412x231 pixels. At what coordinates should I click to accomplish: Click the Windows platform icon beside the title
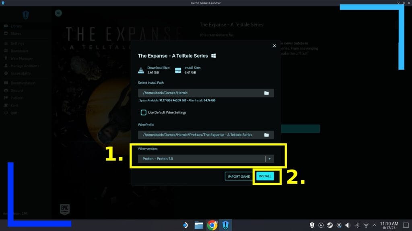tap(214, 56)
